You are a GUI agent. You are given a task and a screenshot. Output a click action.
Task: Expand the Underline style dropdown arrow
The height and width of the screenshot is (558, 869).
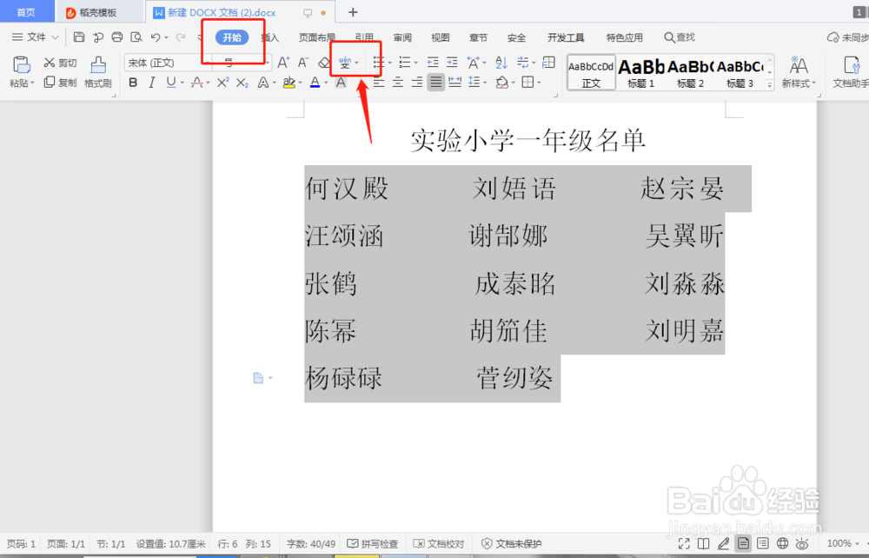pos(182,83)
